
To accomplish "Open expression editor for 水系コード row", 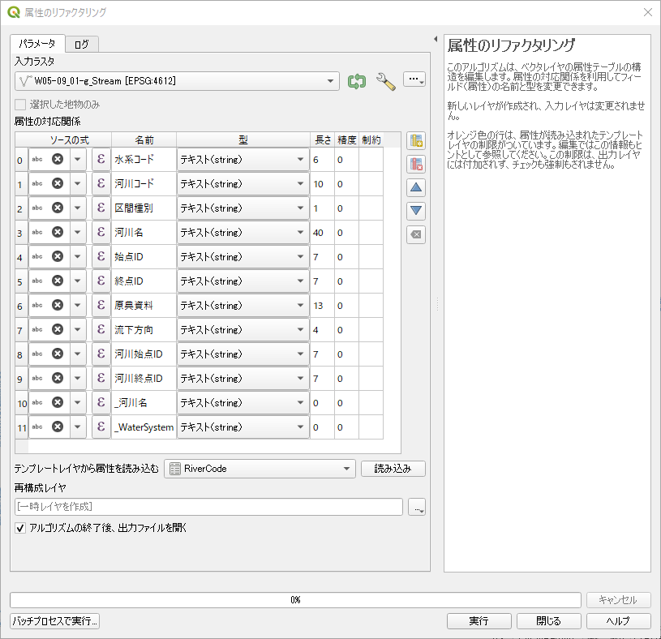I will click(x=101, y=160).
